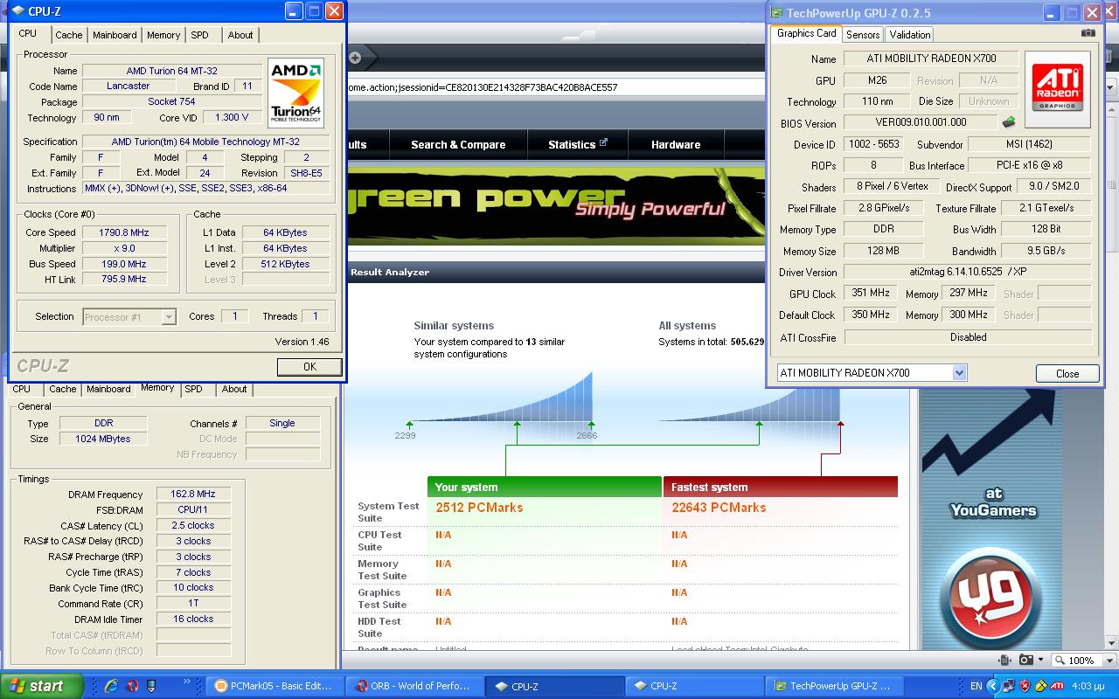Launch Opera from quick launch bar
Image resolution: width=1119 pixels, height=699 pixels.
tap(132, 686)
